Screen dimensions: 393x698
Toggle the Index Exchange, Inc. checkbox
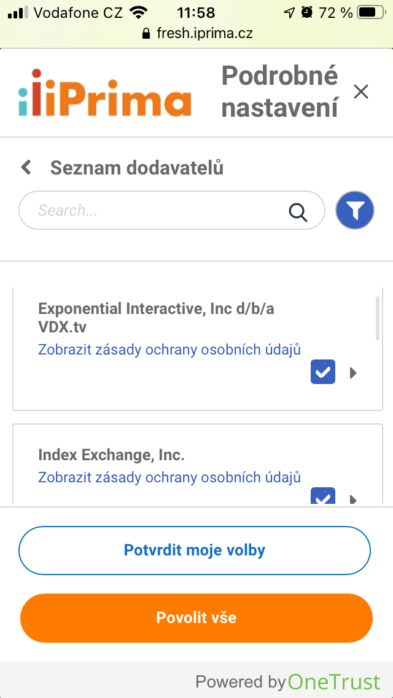[323, 496]
